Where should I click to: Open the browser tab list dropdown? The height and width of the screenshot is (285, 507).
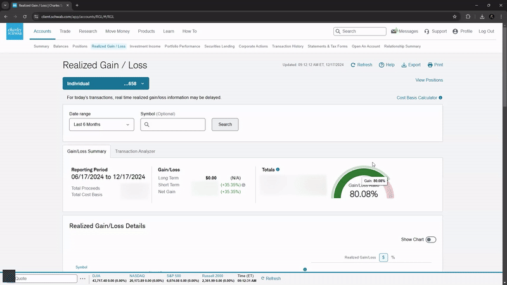[x=5, y=5]
